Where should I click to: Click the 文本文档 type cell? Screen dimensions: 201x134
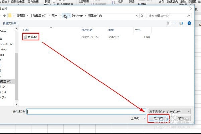tap(114, 37)
